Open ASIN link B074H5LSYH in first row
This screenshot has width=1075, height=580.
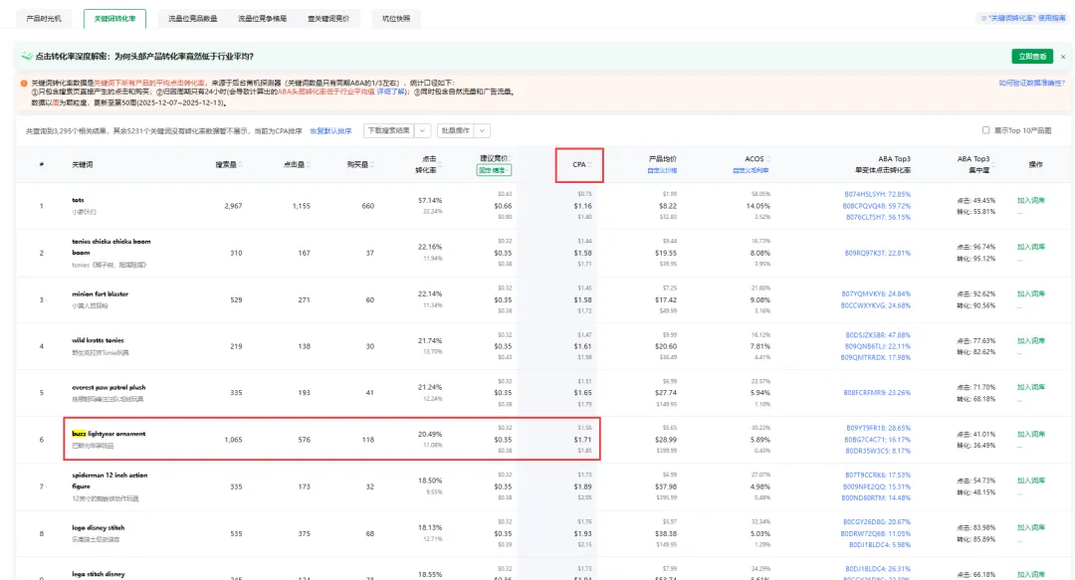coord(864,194)
